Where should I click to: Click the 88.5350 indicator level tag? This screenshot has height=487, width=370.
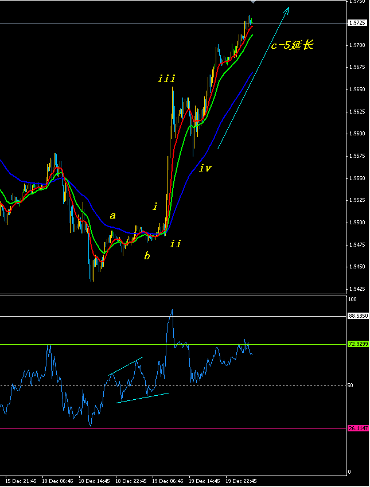click(x=358, y=316)
